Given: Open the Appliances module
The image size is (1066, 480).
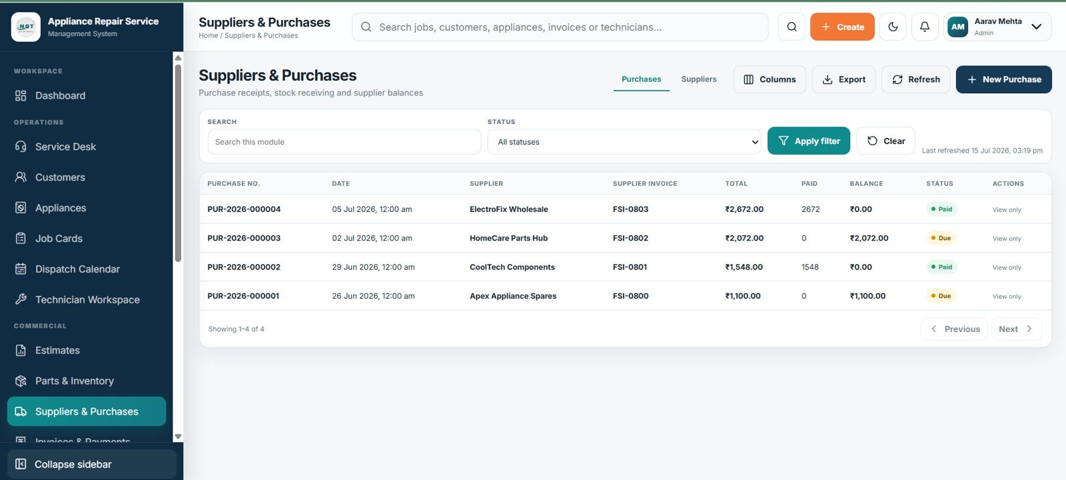Looking at the screenshot, I should 87,208.
